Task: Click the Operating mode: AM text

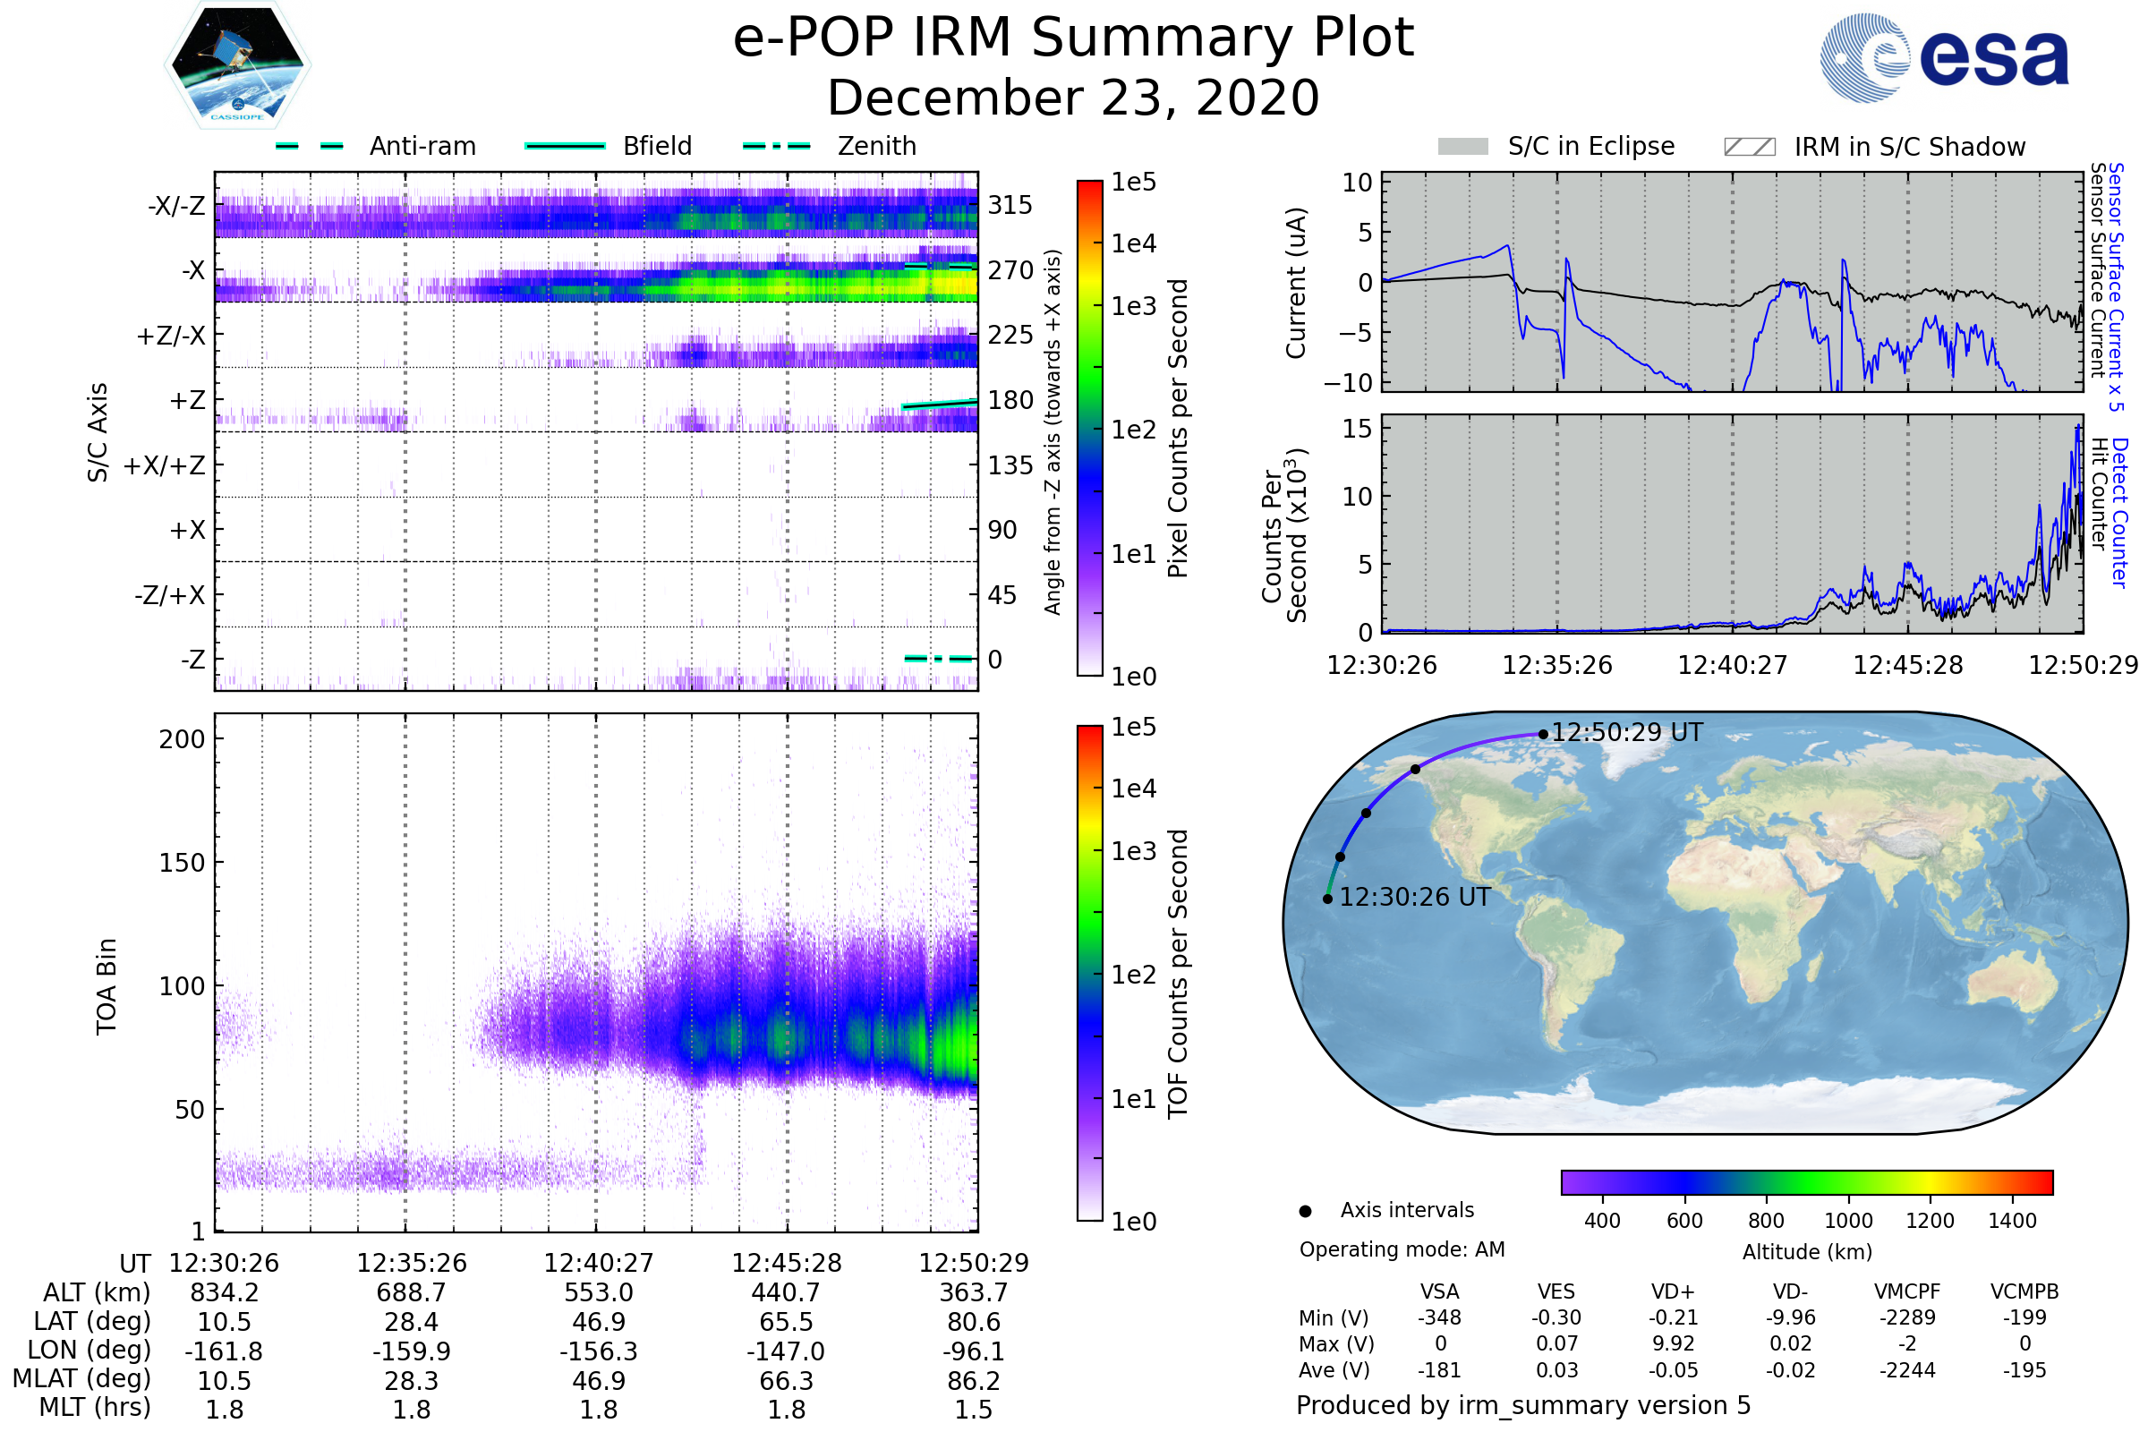Action: point(1402,1249)
